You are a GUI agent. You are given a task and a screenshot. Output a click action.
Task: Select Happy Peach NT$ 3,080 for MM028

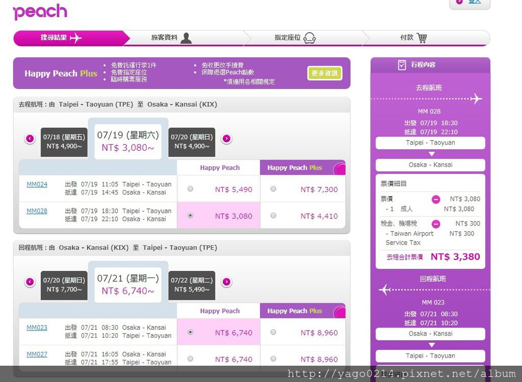(190, 215)
